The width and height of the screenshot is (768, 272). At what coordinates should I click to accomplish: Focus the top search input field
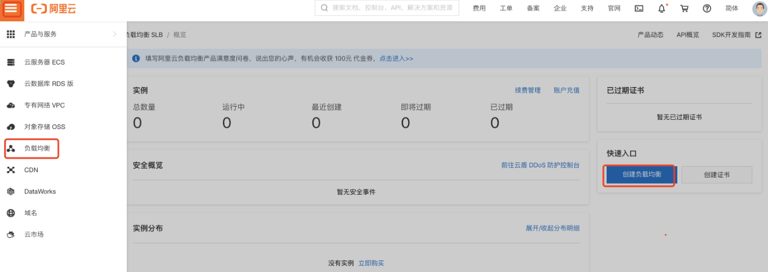click(x=387, y=9)
